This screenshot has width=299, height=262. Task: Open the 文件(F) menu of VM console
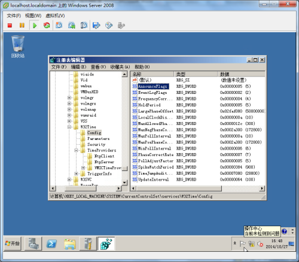[x=14, y=16]
